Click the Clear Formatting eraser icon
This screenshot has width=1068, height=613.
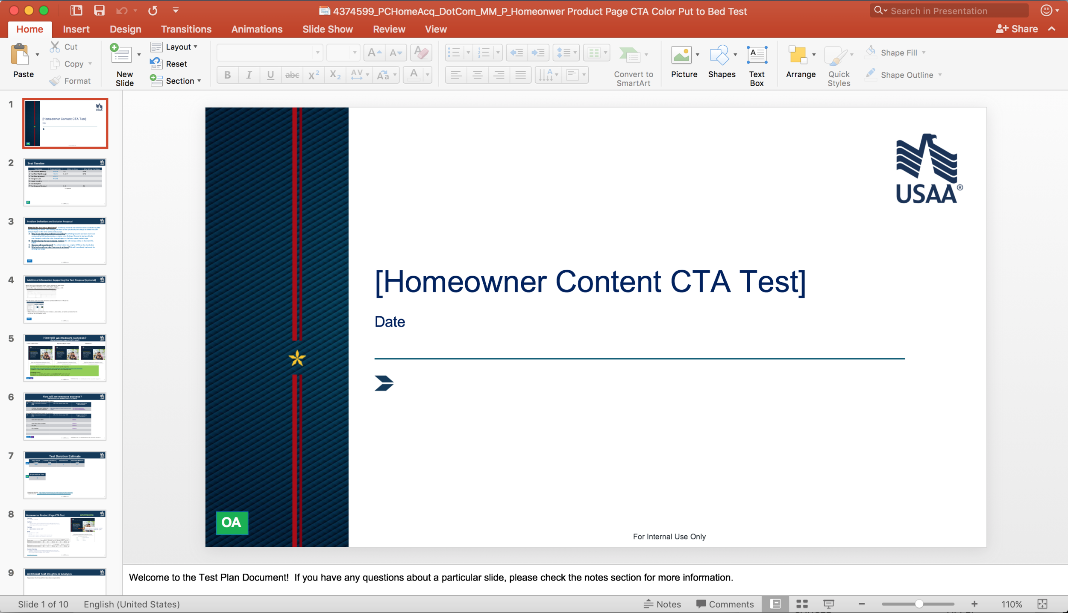(x=421, y=53)
